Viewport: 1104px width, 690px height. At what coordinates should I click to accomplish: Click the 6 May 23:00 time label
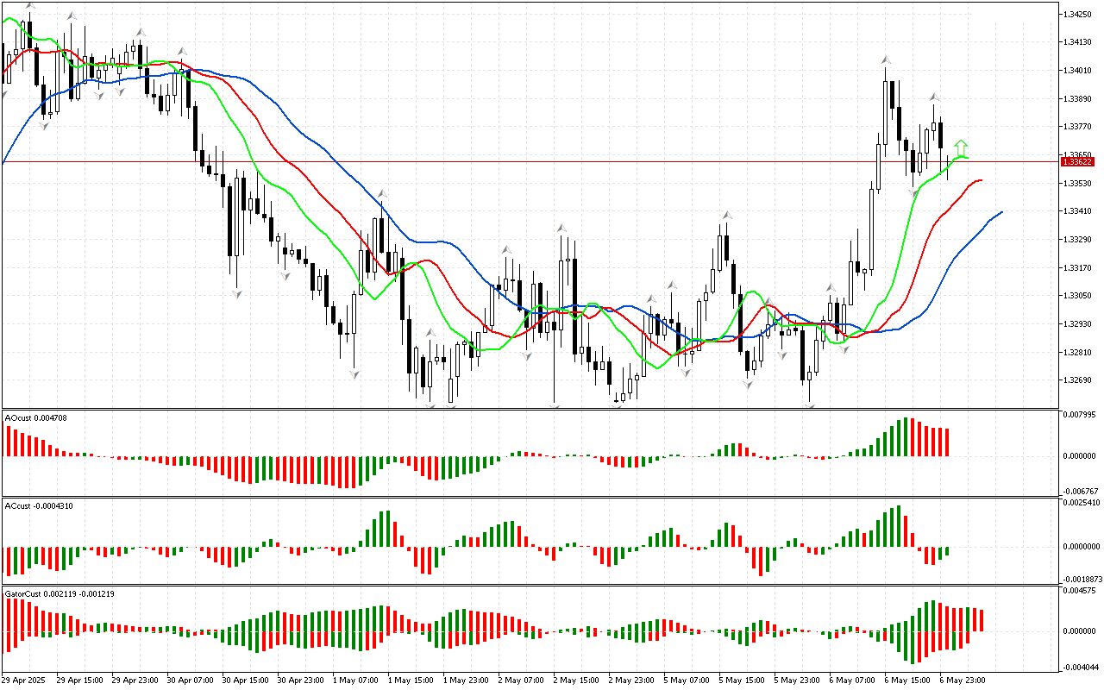[964, 680]
